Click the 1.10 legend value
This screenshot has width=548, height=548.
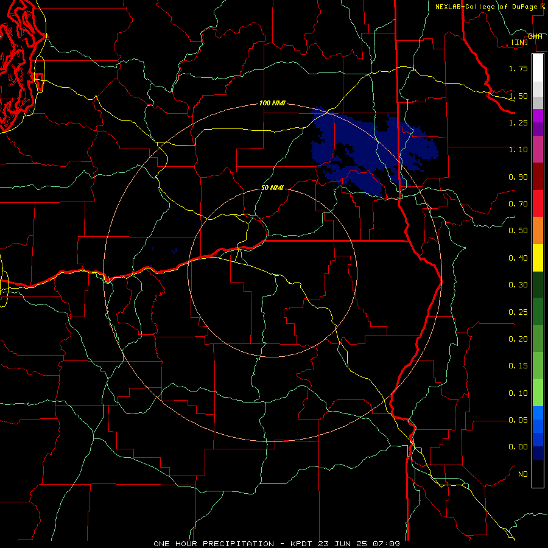[x=518, y=150]
